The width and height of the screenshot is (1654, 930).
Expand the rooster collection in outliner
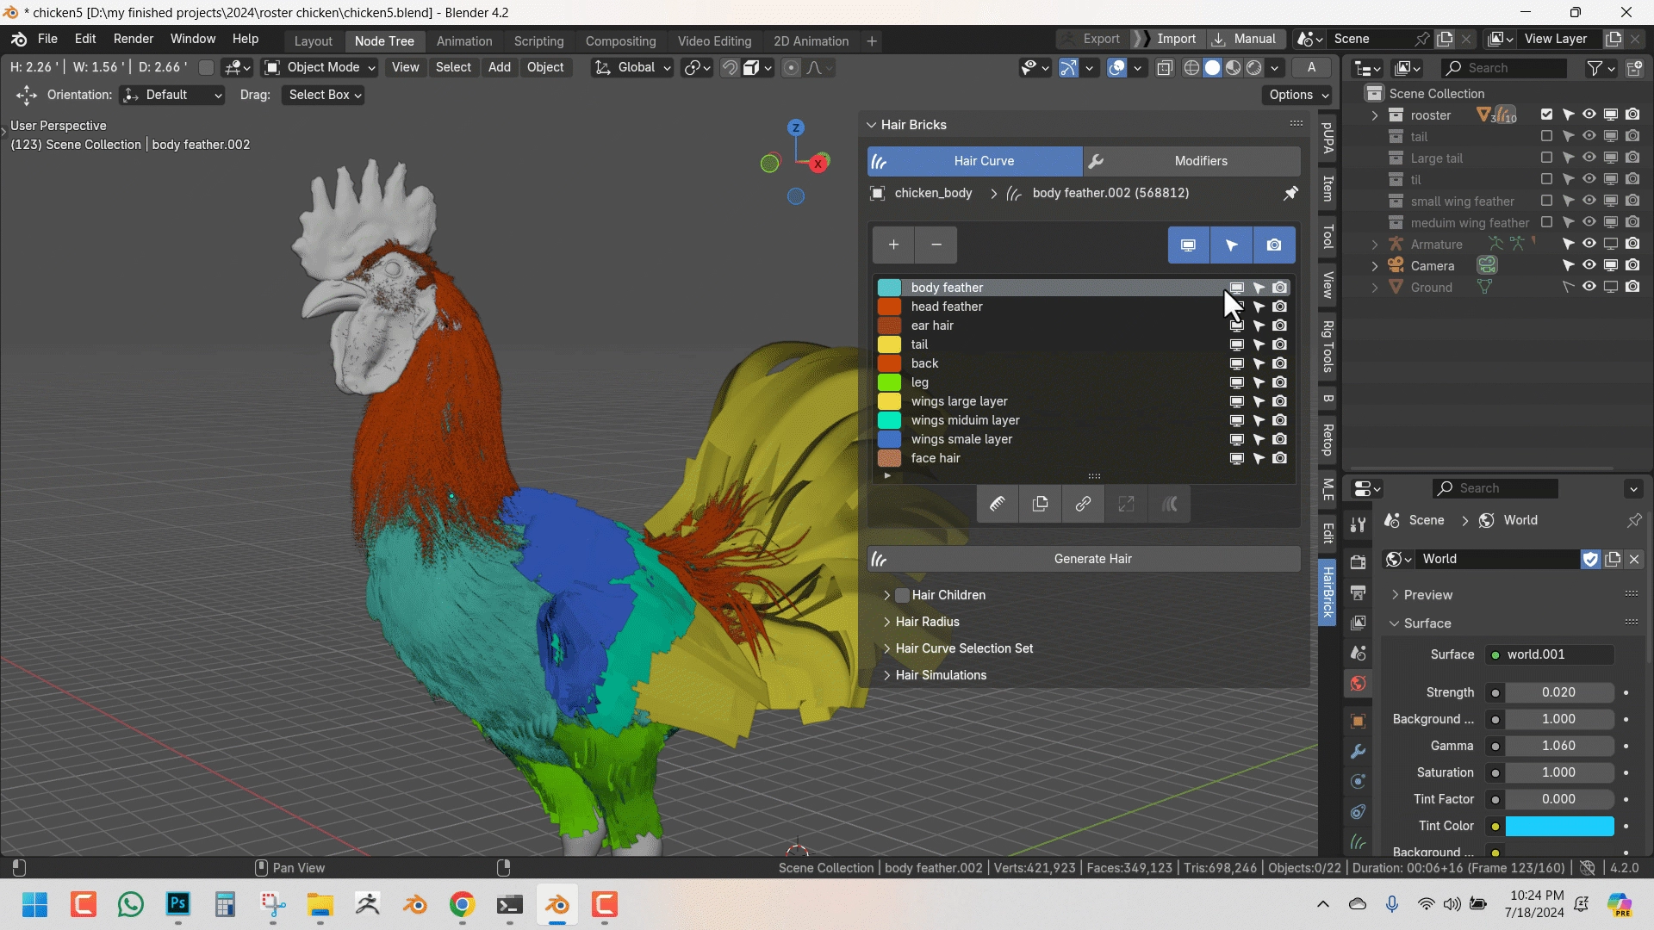(x=1375, y=115)
